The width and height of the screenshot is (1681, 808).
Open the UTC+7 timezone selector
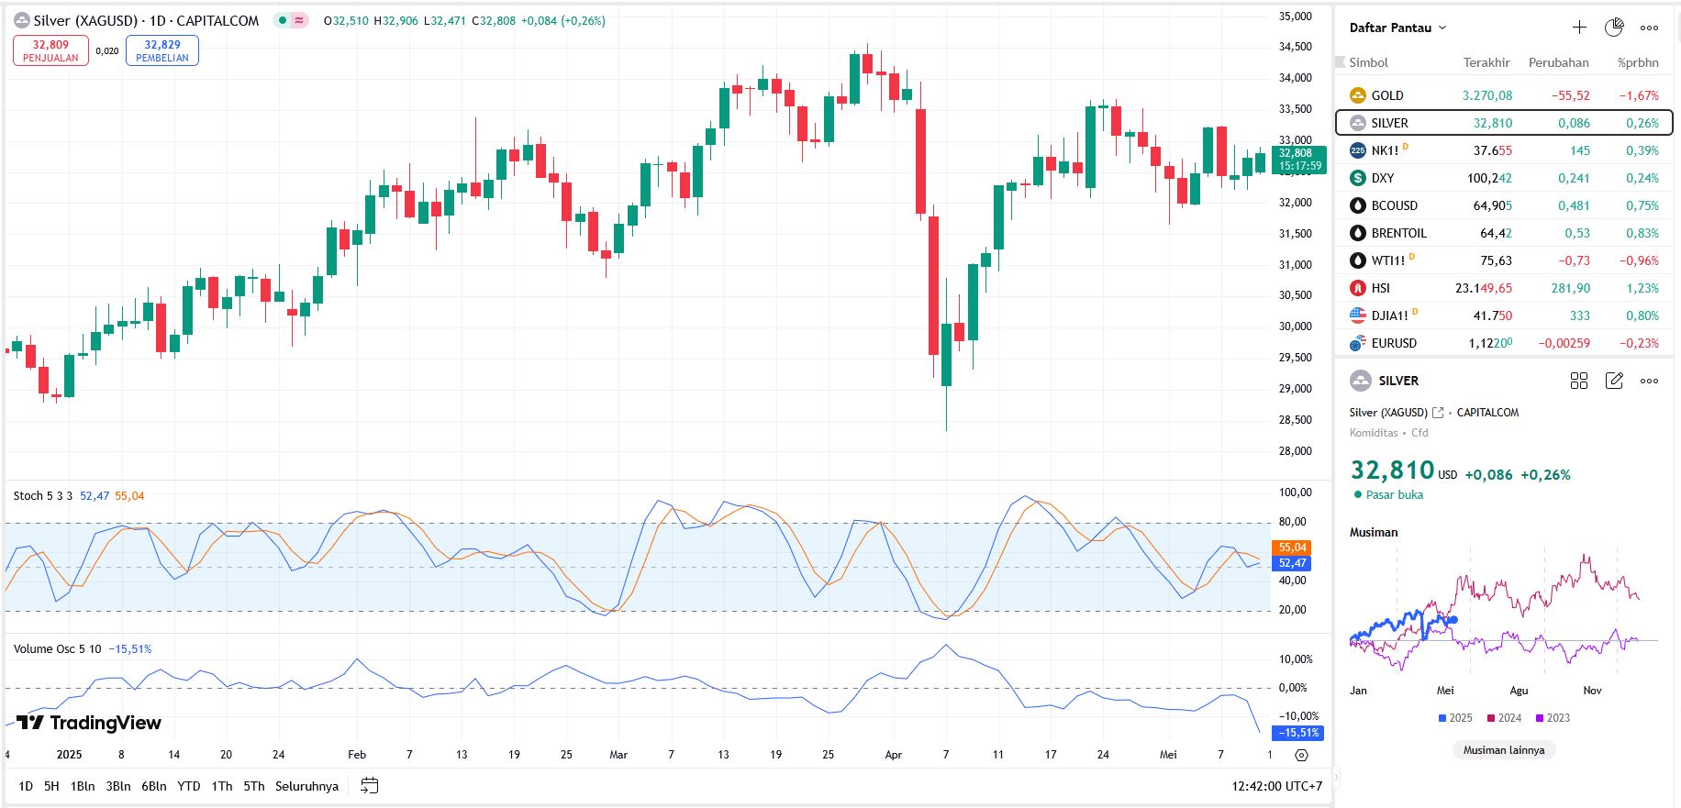pos(1276,786)
